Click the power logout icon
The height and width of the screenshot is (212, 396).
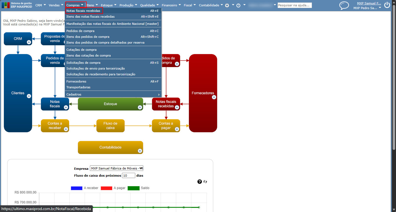coord(387,5)
